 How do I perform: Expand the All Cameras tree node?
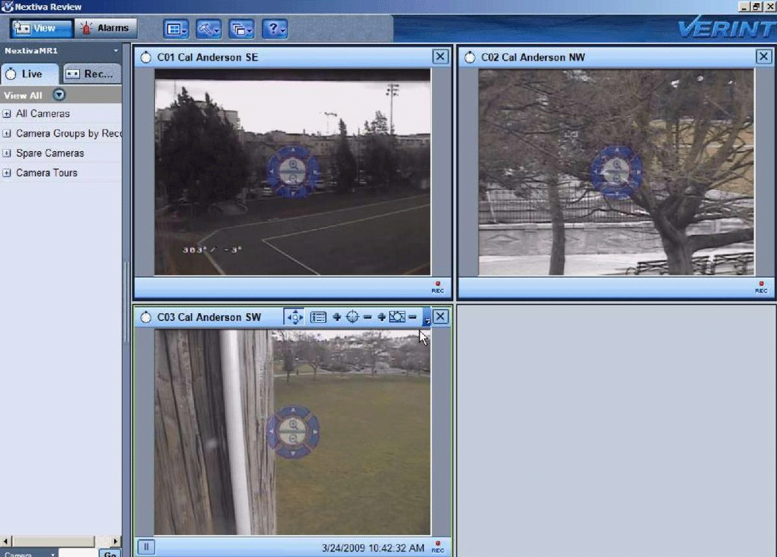[x=6, y=114]
